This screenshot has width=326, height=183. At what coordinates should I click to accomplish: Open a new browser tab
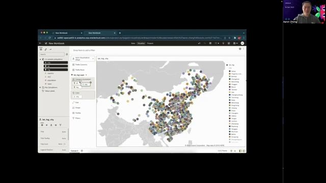pos(120,33)
